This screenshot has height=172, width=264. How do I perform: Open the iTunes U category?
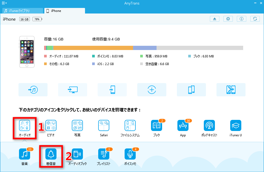235,125
